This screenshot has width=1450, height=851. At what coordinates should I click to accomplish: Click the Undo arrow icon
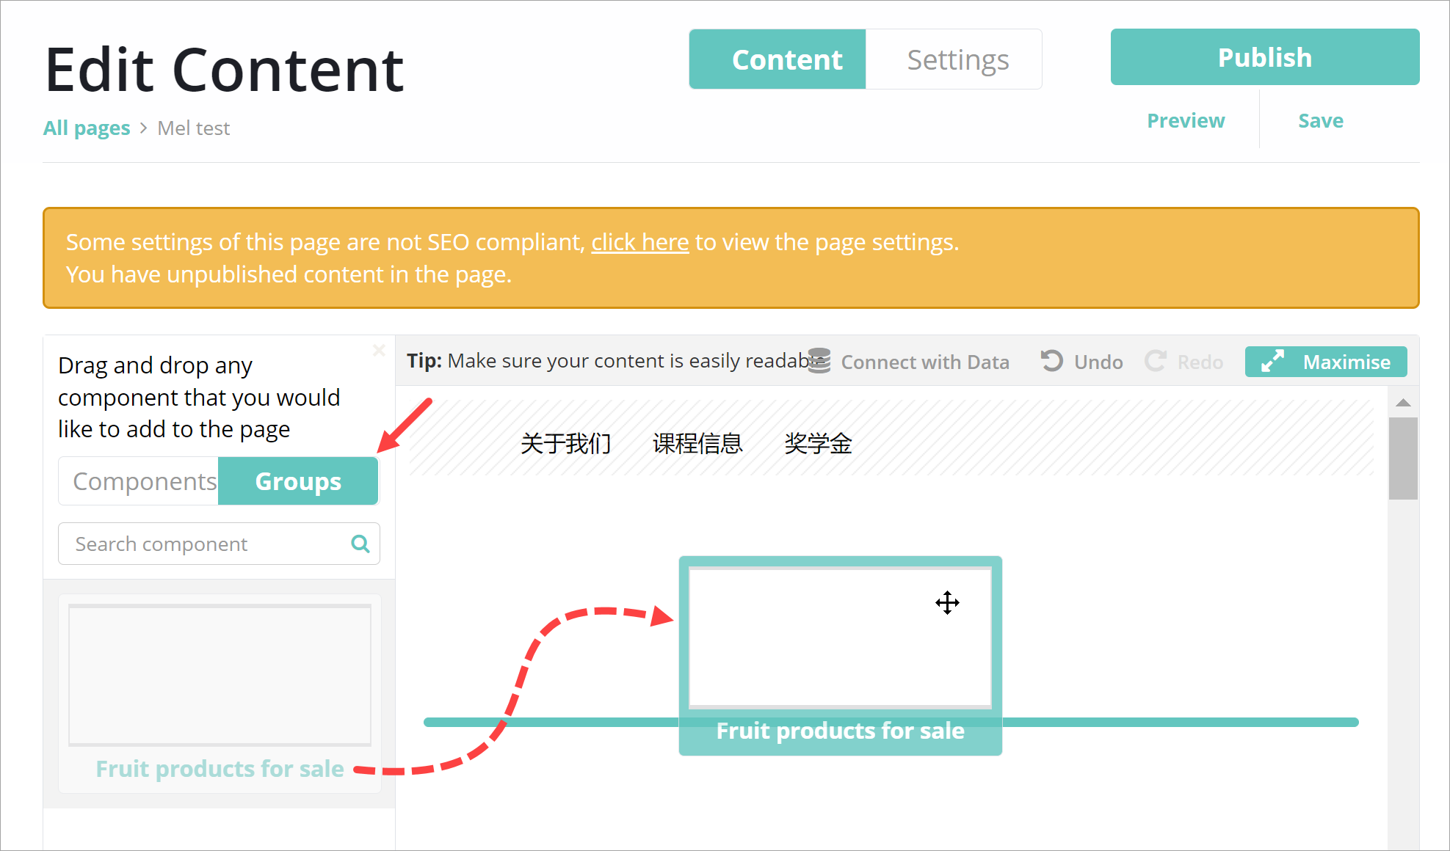[x=1051, y=361]
